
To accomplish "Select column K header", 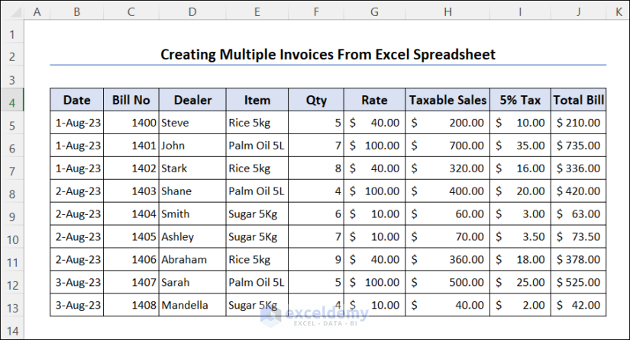I will [x=618, y=11].
